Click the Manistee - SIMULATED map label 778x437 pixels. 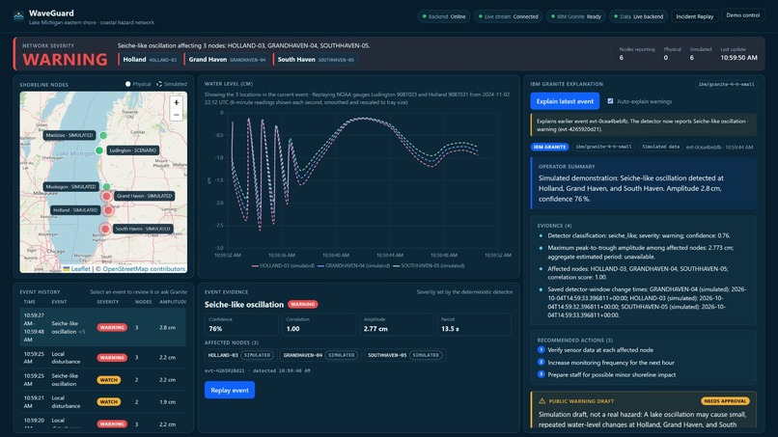(69, 135)
